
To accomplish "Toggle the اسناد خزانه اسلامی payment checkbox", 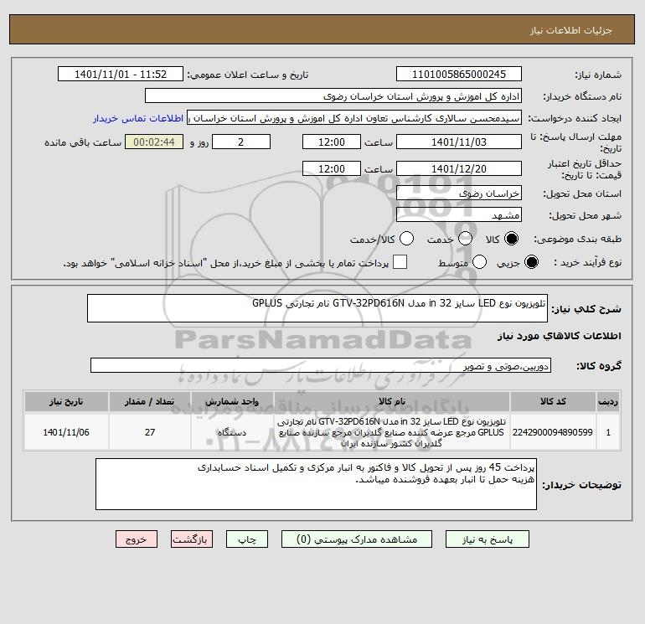I will [400, 262].
